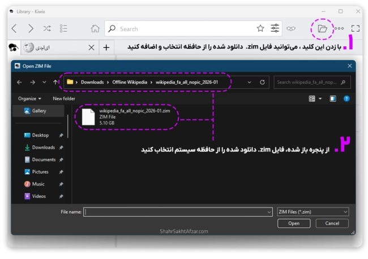Open the Kiwix library bird icon

14,48
